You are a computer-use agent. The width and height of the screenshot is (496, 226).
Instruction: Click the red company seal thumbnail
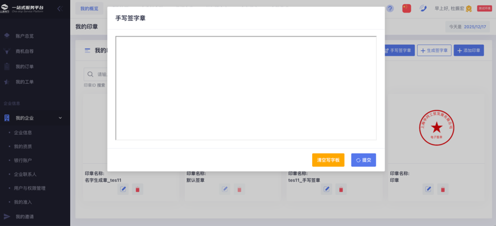tap(437, 127)
